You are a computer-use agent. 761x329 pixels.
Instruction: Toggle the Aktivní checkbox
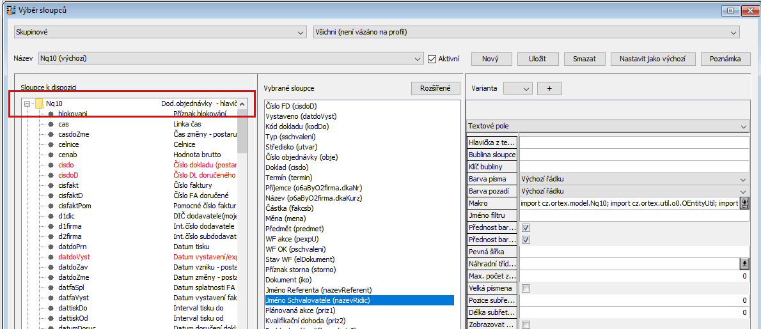point(432,59)
